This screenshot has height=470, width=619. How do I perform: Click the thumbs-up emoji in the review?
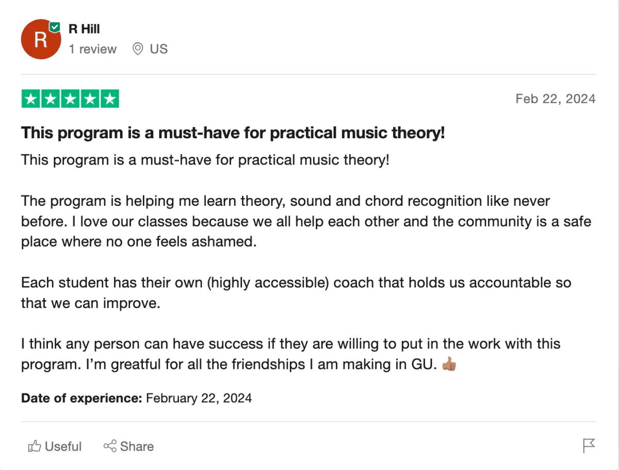[x=449, y=365]
